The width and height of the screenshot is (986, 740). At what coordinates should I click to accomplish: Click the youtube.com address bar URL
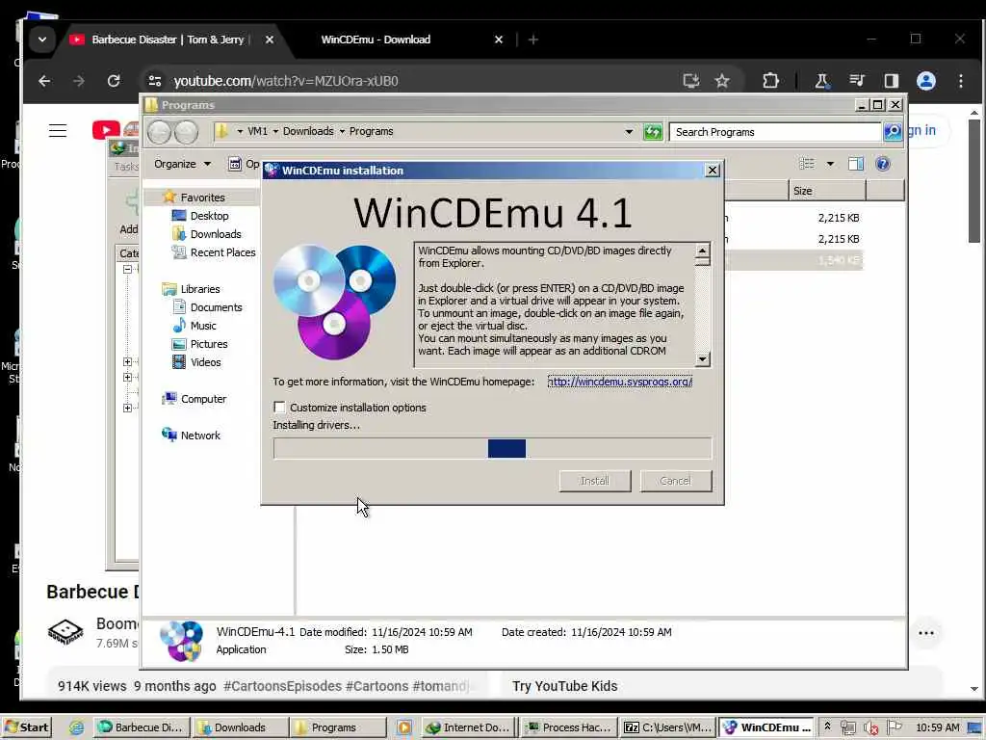click(285, 81)
